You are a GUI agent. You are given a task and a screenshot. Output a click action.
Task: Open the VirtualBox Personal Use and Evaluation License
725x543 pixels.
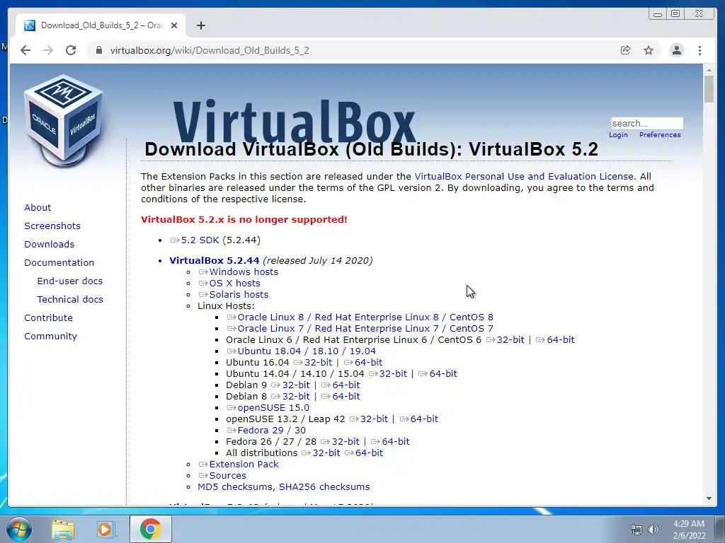524,176
